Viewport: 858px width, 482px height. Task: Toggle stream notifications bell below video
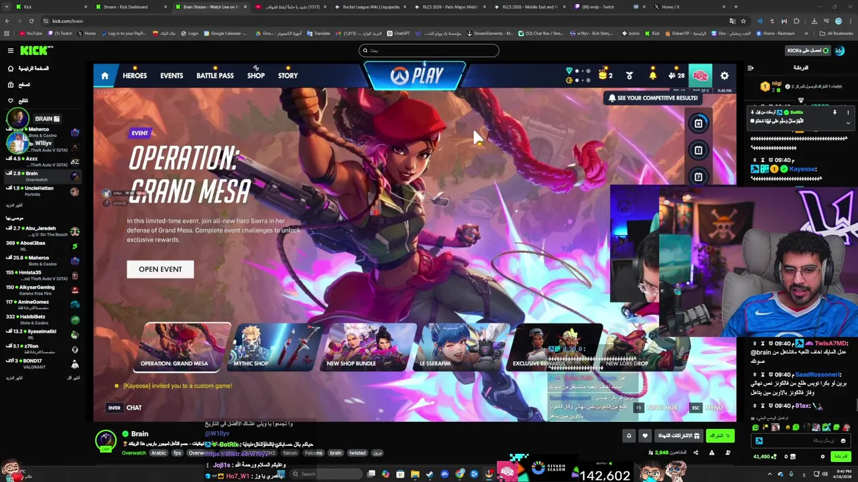629,436
